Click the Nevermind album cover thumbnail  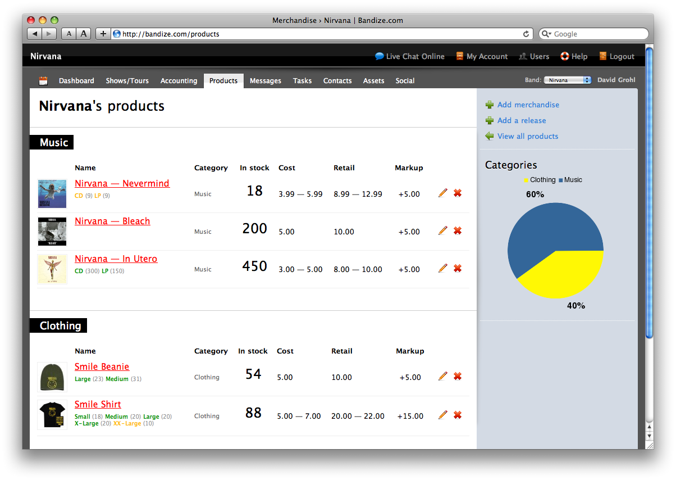pos(52,193)
